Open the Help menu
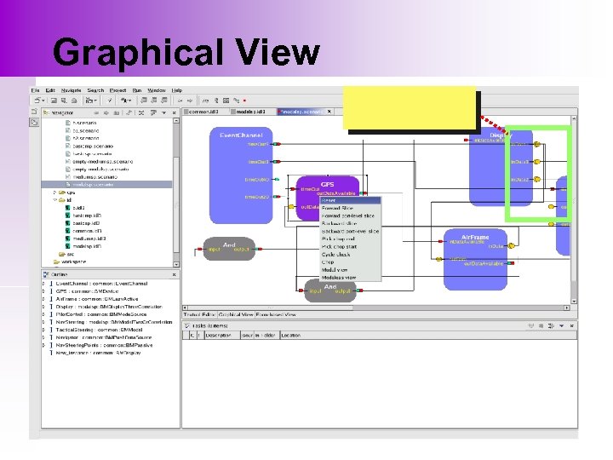613x460 pixels. 177,90
